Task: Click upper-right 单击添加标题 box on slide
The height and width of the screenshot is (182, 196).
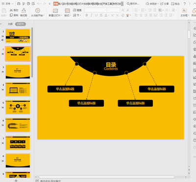Action: pyautogui.click(x=157, y=89)
